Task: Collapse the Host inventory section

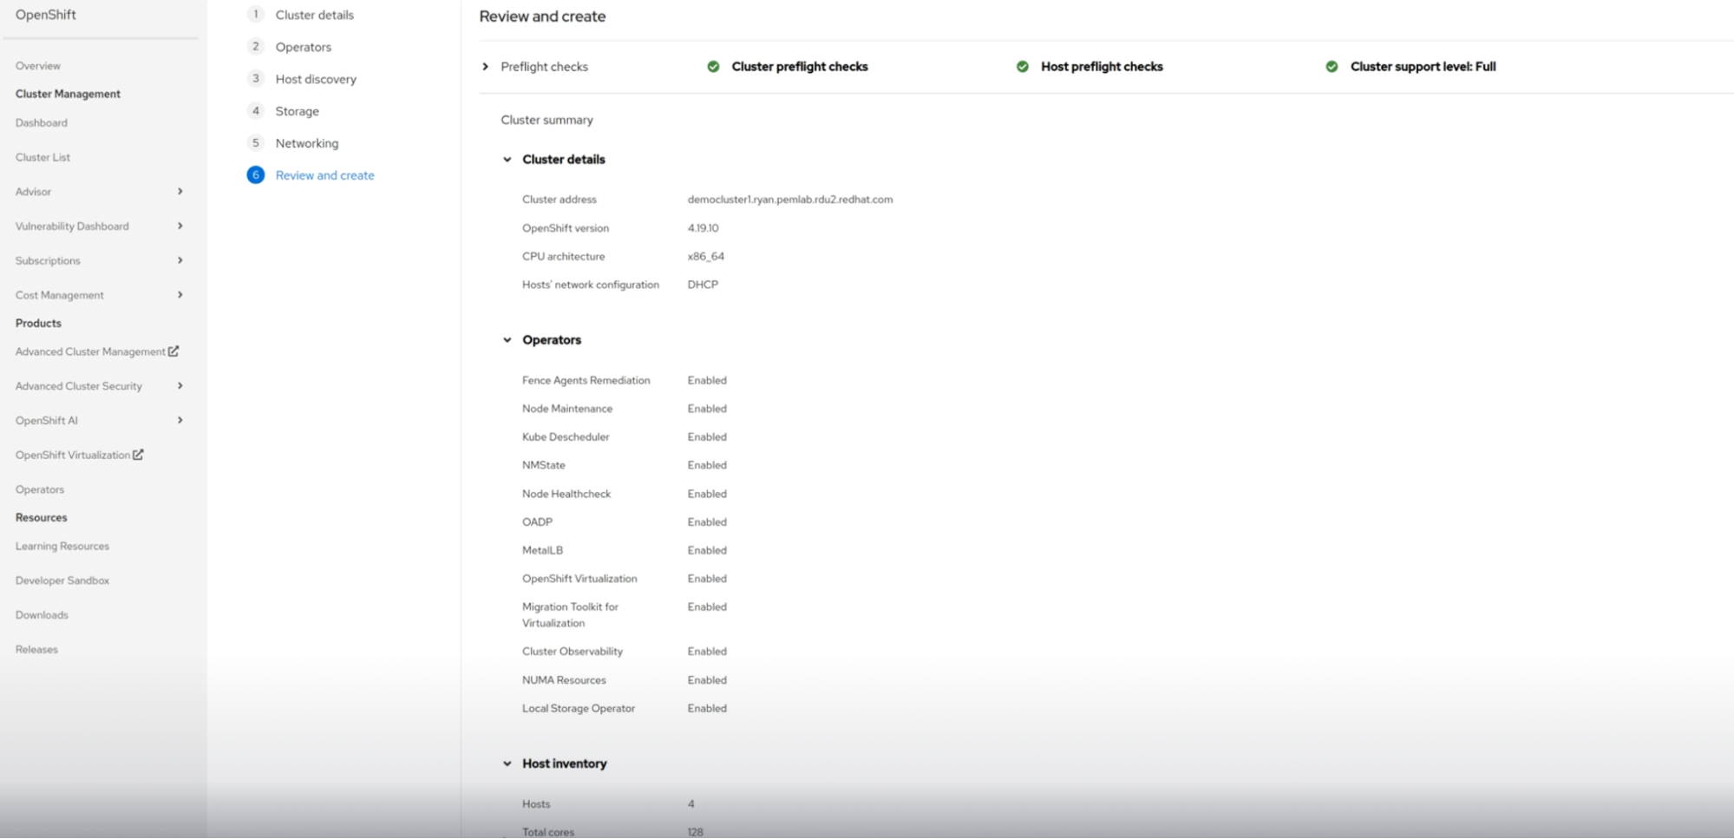Action: [507, 763]
